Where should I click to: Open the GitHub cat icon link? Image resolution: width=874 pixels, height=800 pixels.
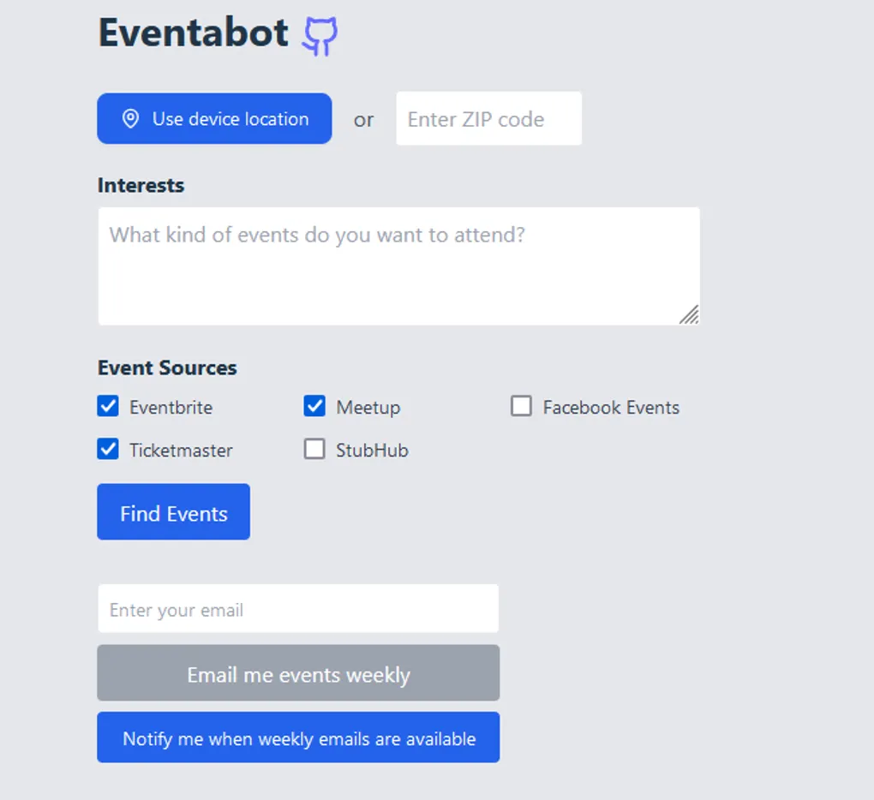pyautogui.click(x=320, y=36)
